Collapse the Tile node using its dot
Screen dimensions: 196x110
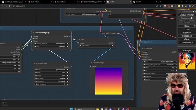point(79,39)
